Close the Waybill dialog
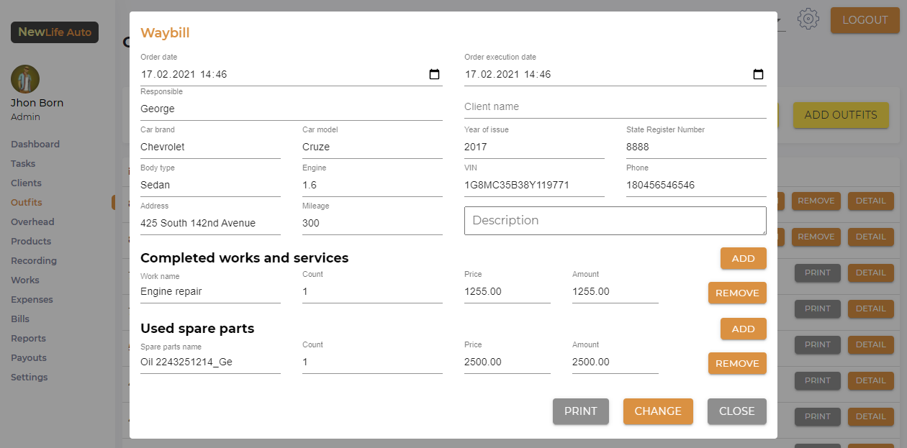Viewport: 907px width, 448px height. tap(736, 411)
